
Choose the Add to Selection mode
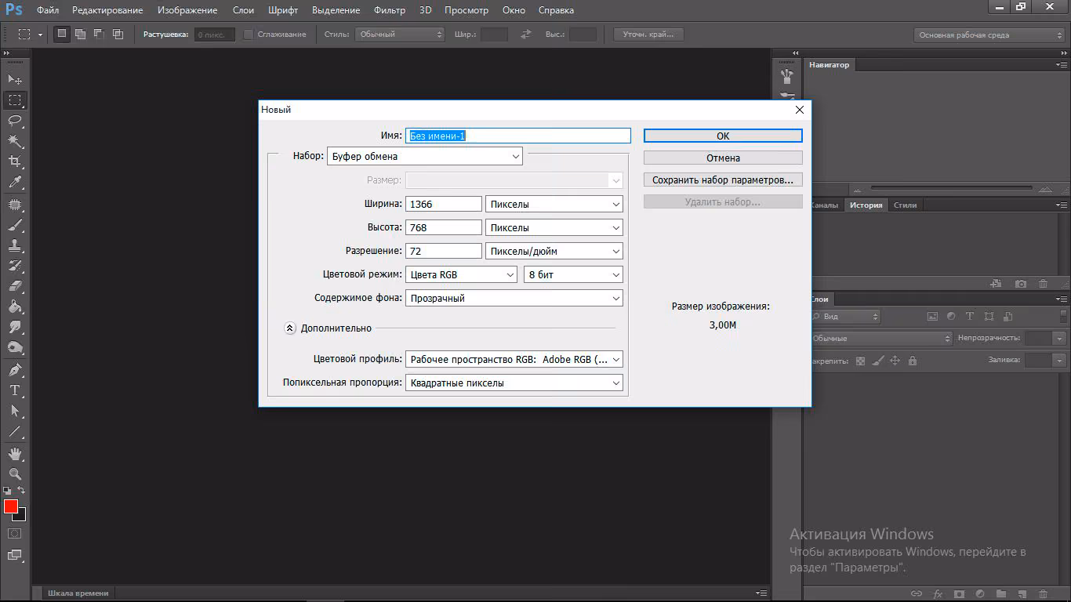click(x=81, y=34)
